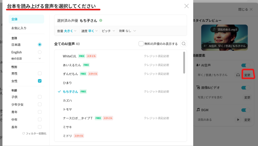
Task: Click the headphone preview icon beside もち子さん
Action: [x=238, y=75]
